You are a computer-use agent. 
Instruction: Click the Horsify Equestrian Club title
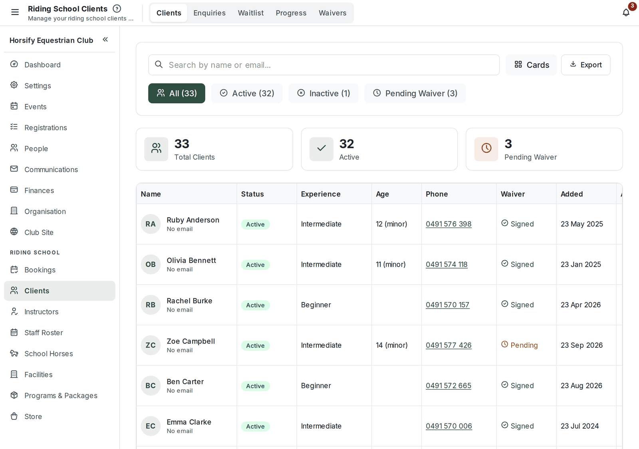(x=51, y=40)
